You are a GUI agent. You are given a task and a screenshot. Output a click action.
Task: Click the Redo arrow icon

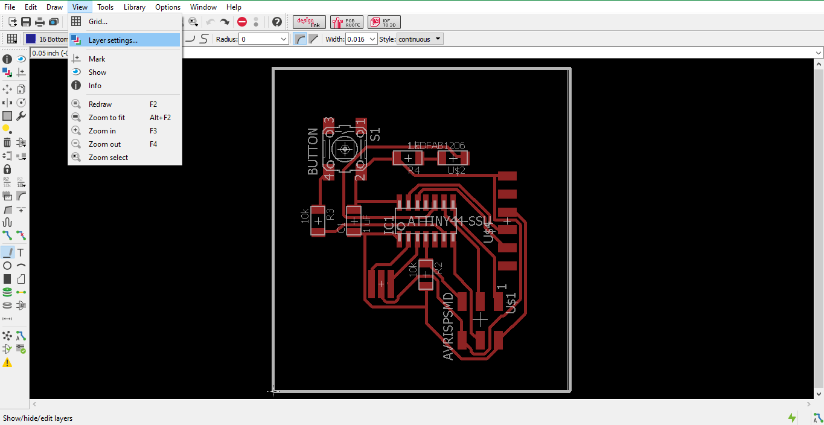tap(225, 22)
